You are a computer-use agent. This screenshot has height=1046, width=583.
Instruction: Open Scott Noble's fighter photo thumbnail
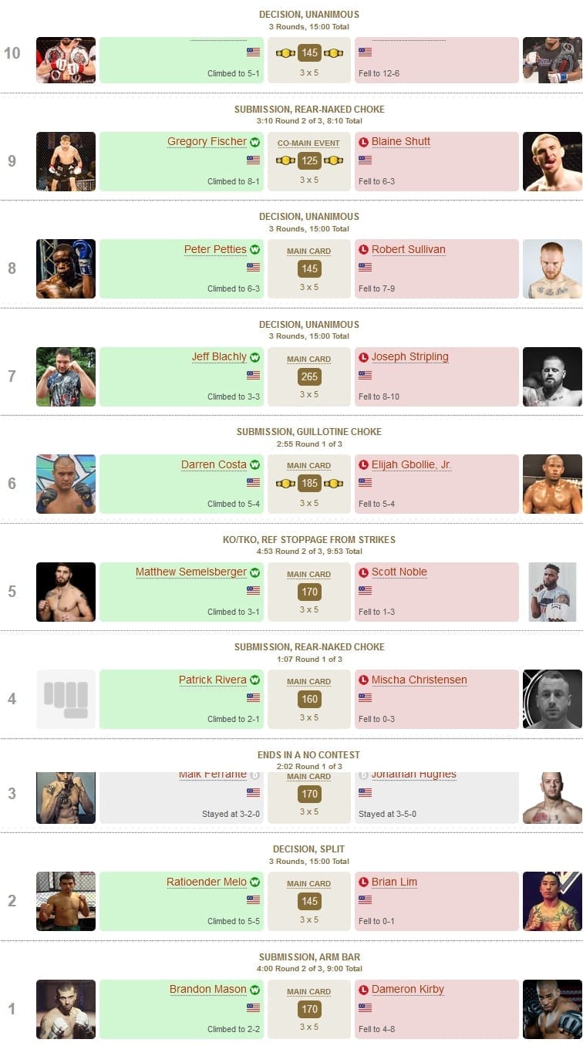point(552,592)
